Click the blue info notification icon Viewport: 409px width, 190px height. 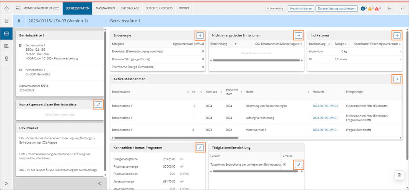[363, 9]
